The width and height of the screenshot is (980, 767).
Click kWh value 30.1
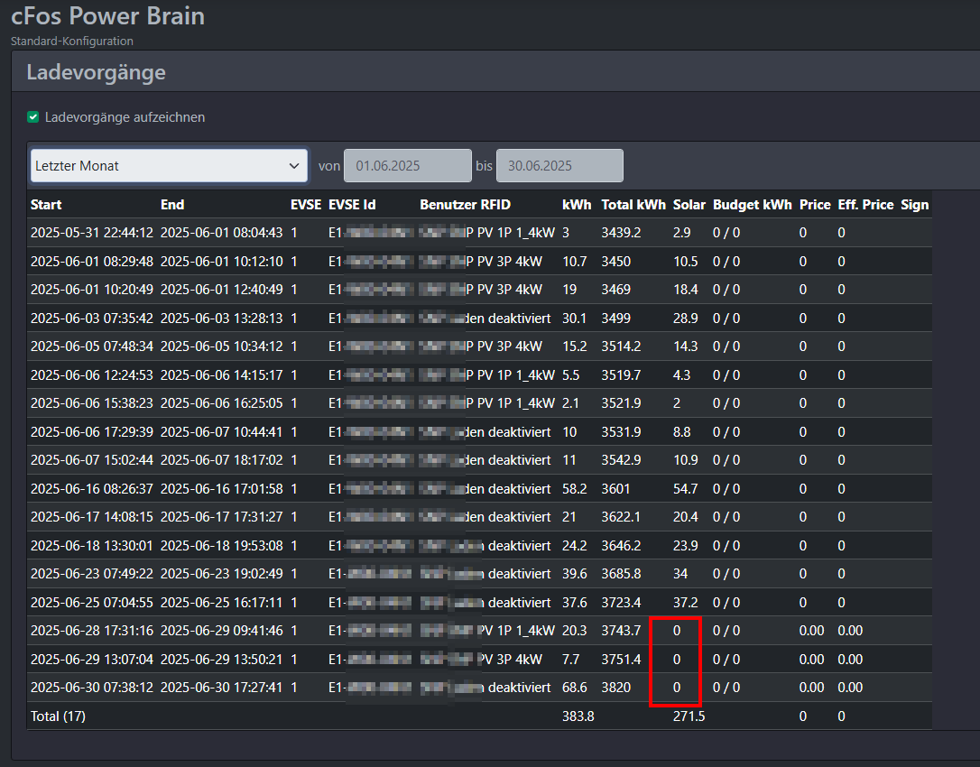[574, 319]
